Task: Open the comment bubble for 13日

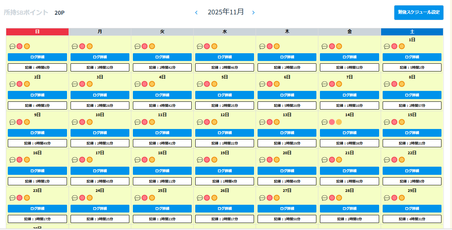Action: [262, 122]
